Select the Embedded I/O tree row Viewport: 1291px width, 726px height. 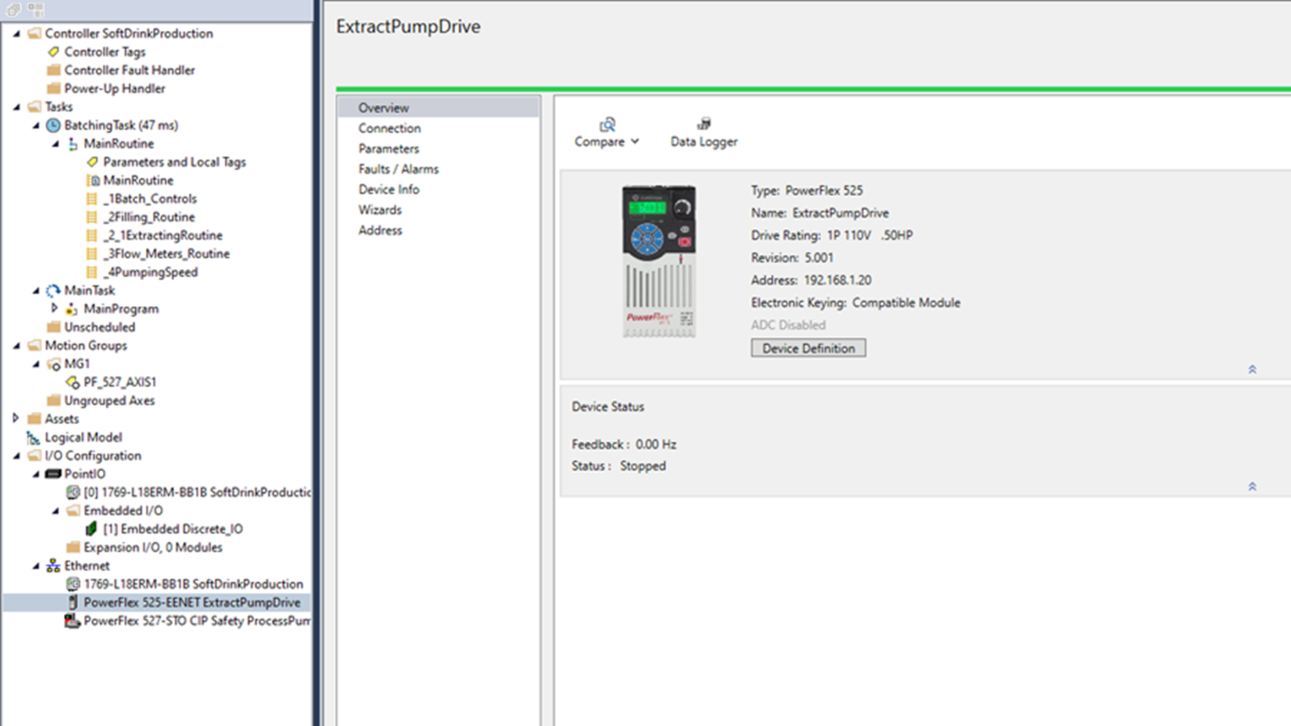(x=123, y=511)
